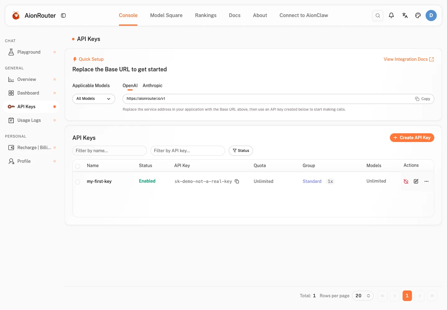The height and width of the screenshot is (310, 447).
Task: Change rows per page from 20
Action: coord(363,296)
